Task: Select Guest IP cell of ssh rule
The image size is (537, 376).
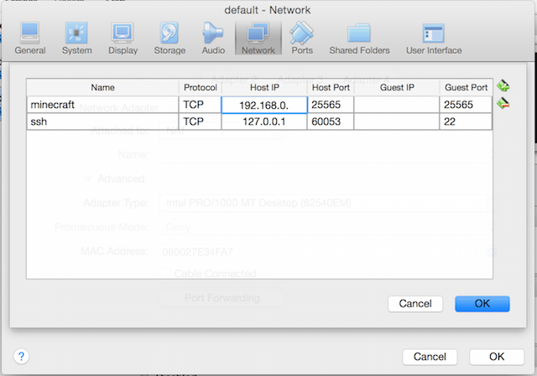Action: click(397, 121)
